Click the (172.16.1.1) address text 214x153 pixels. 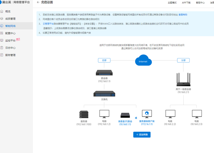147,124
